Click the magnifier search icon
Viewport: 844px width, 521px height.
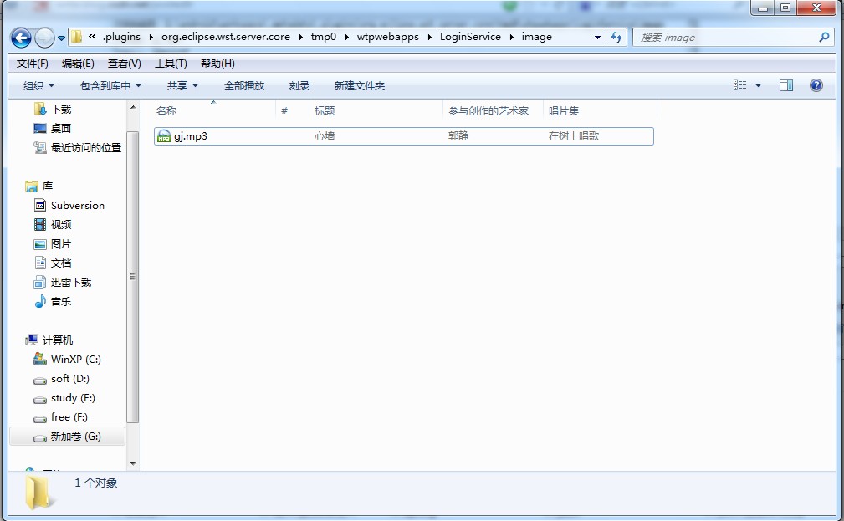[x=824, y=37]
